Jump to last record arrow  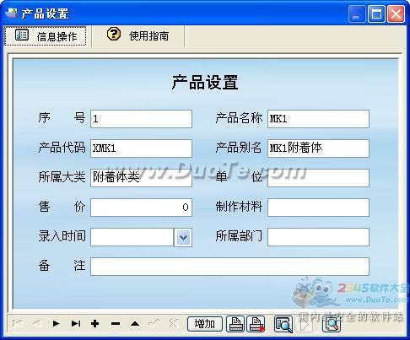pyautogui.click(x=76, y=324)
